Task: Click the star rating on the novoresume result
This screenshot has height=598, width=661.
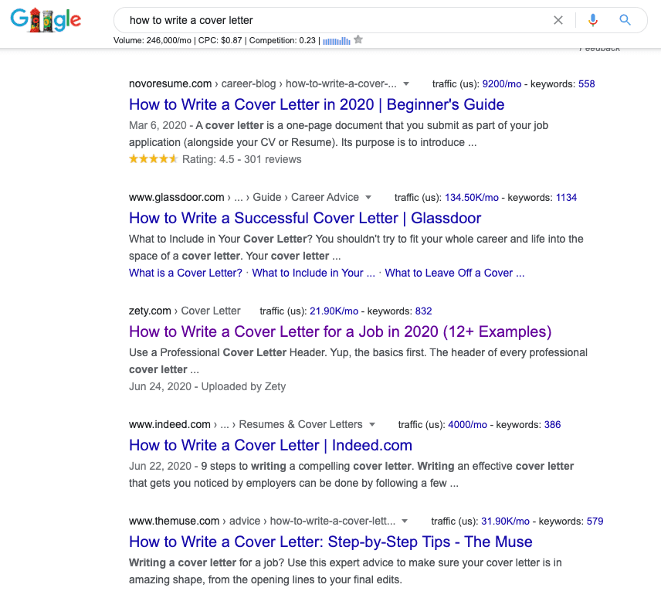Action: 153,158
